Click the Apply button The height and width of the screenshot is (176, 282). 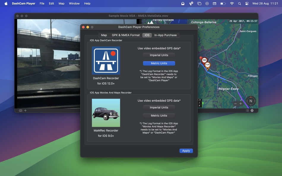[186, 151]
